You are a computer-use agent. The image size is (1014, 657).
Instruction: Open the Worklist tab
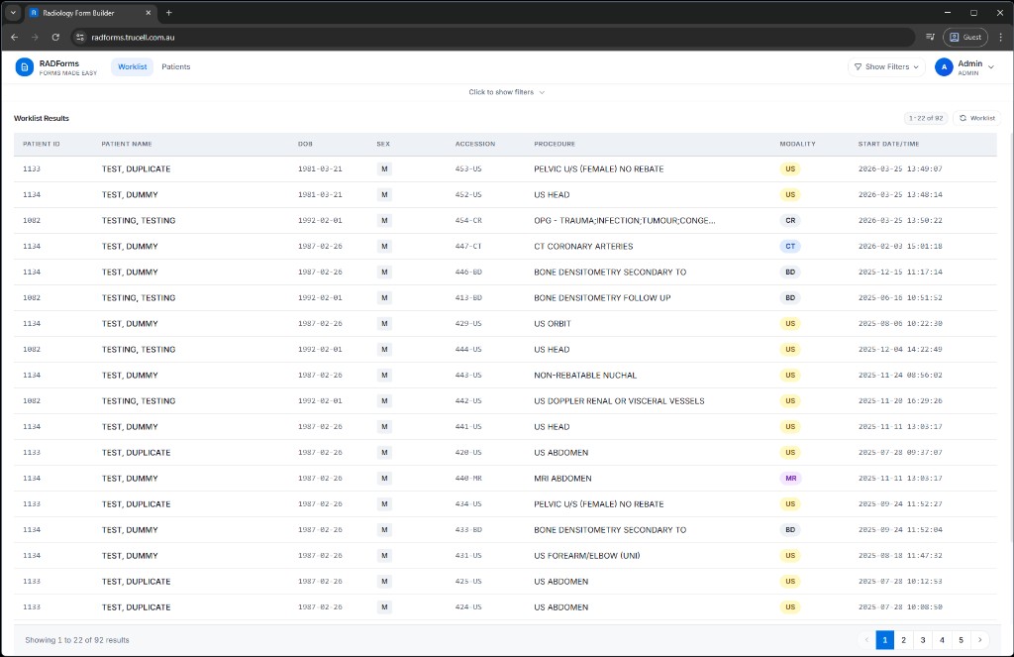(132, 66)
